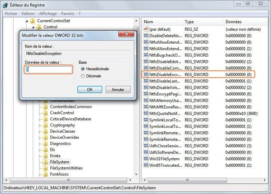Click the Nom de la valeur field
Image resolution: width=271 pixels, height=194 pixels.
point(78,54)
